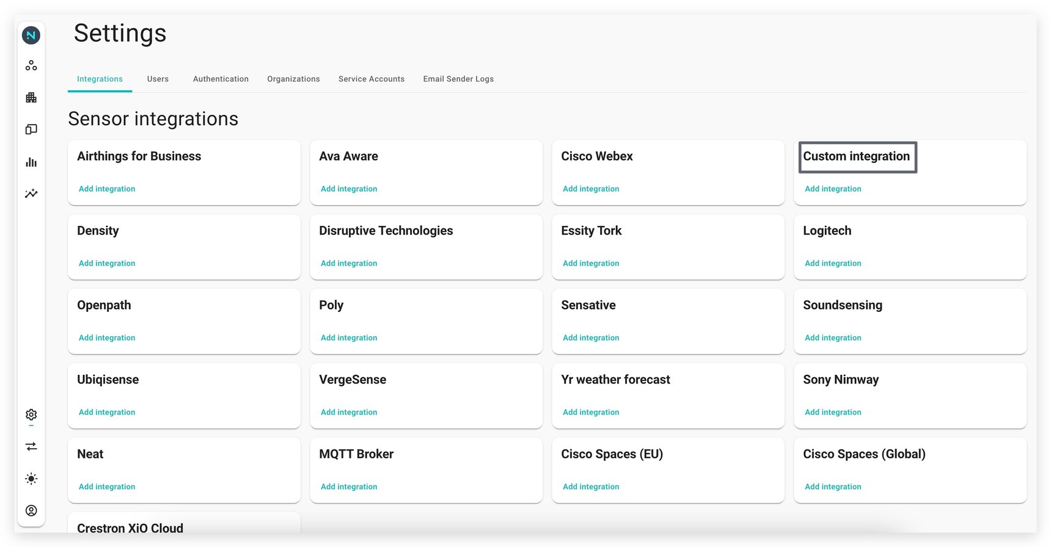The image size is (1051, 547).
Task: Open the Service Accounts tab
Action: 372,79
